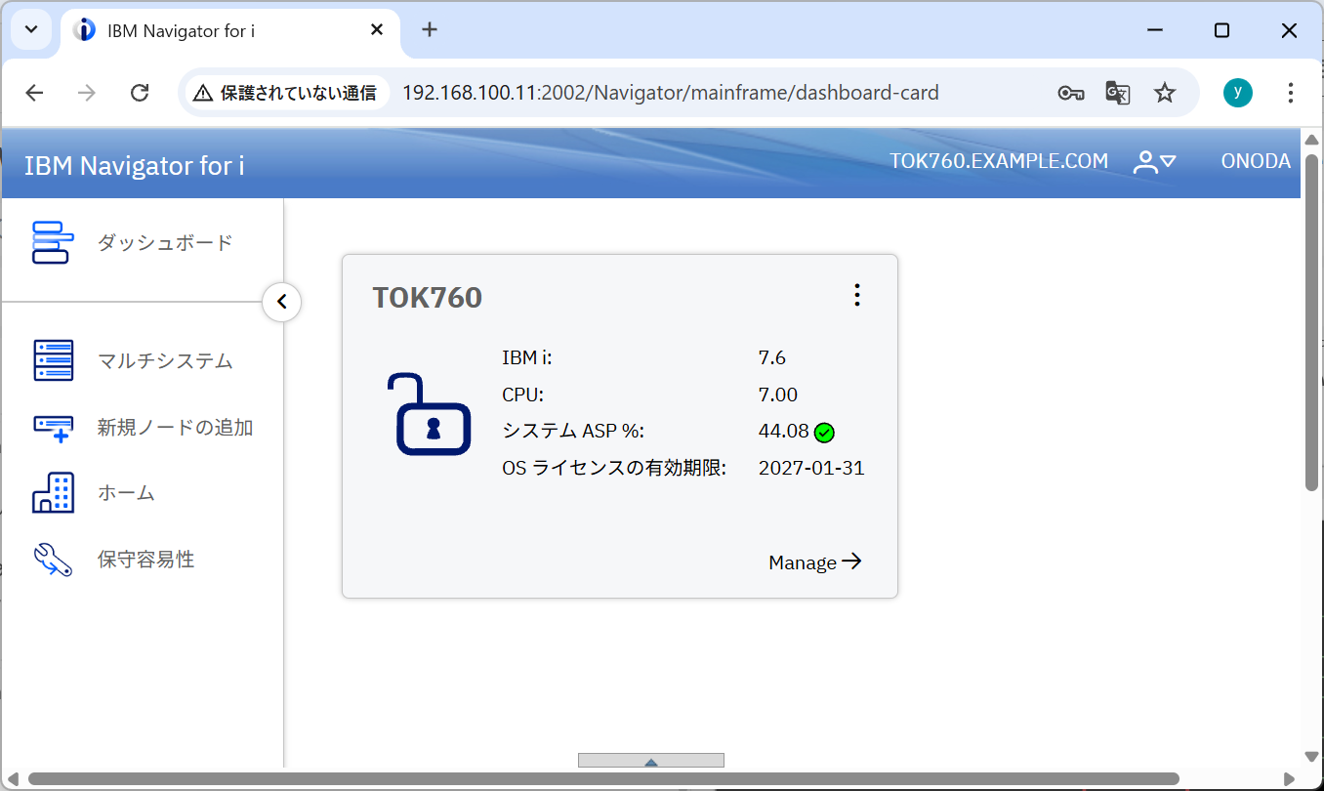Click the ONODA user name
Screen dimensions: 1324x791
pyautogui.click(x=1256, y=162)
